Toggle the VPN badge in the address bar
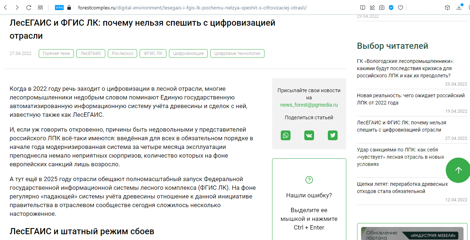Viewport: 470px width, 240px height. click(59, 8)
